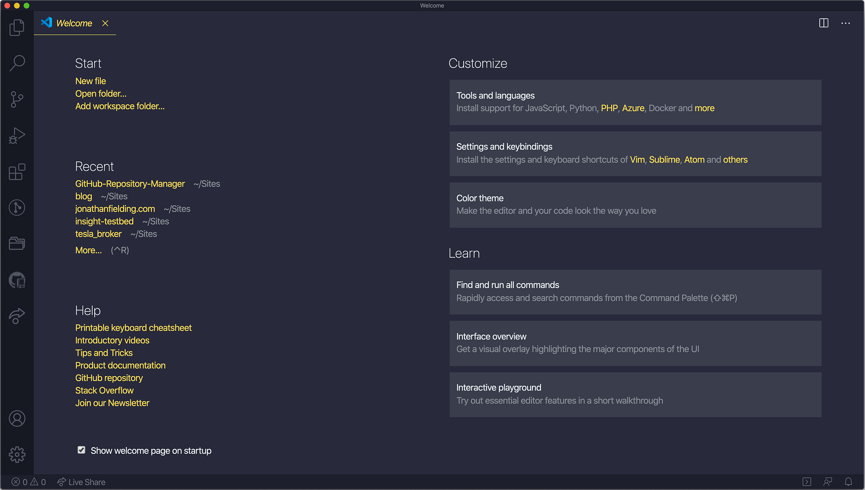Click the Accounts icon
Viewport: 865px width, 490px height.
[x=17, y=419]
